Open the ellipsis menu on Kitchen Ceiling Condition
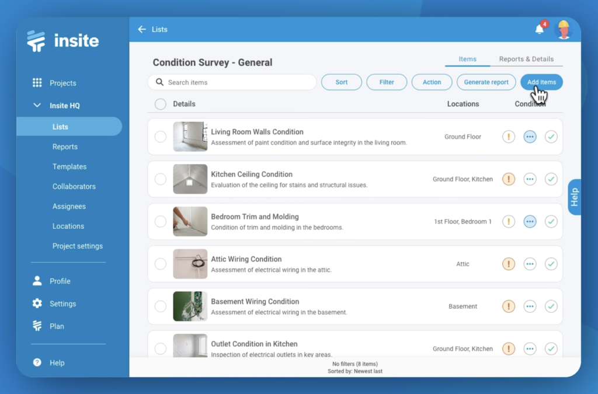The width and height of the screenshot is (598, 394). pyautogui.click(x=530, y=179)
